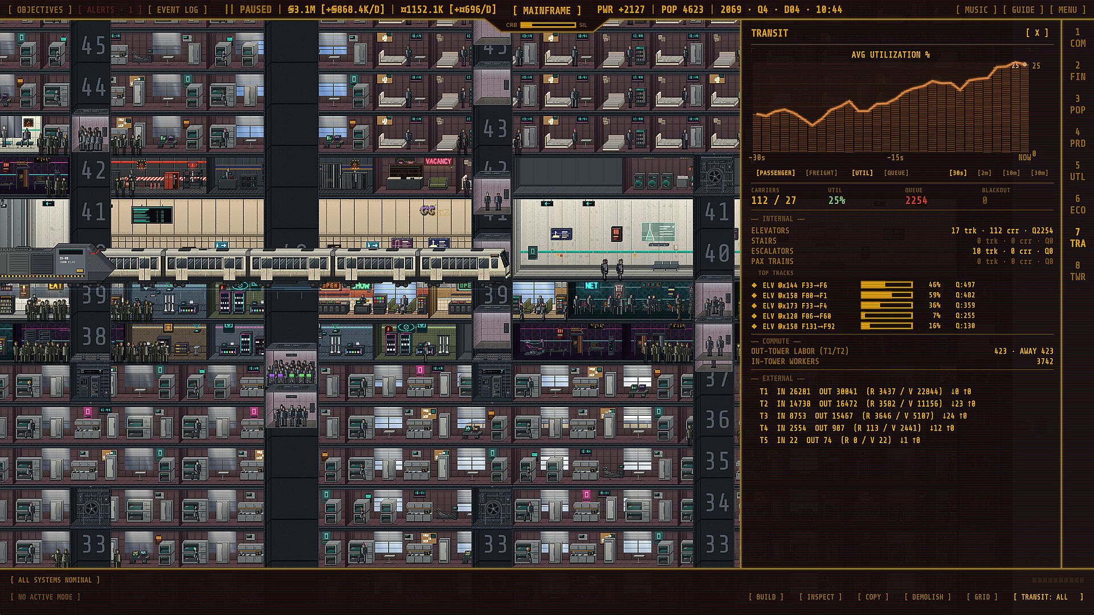
Task: Open the Alerts list
Action: point(110,10)
